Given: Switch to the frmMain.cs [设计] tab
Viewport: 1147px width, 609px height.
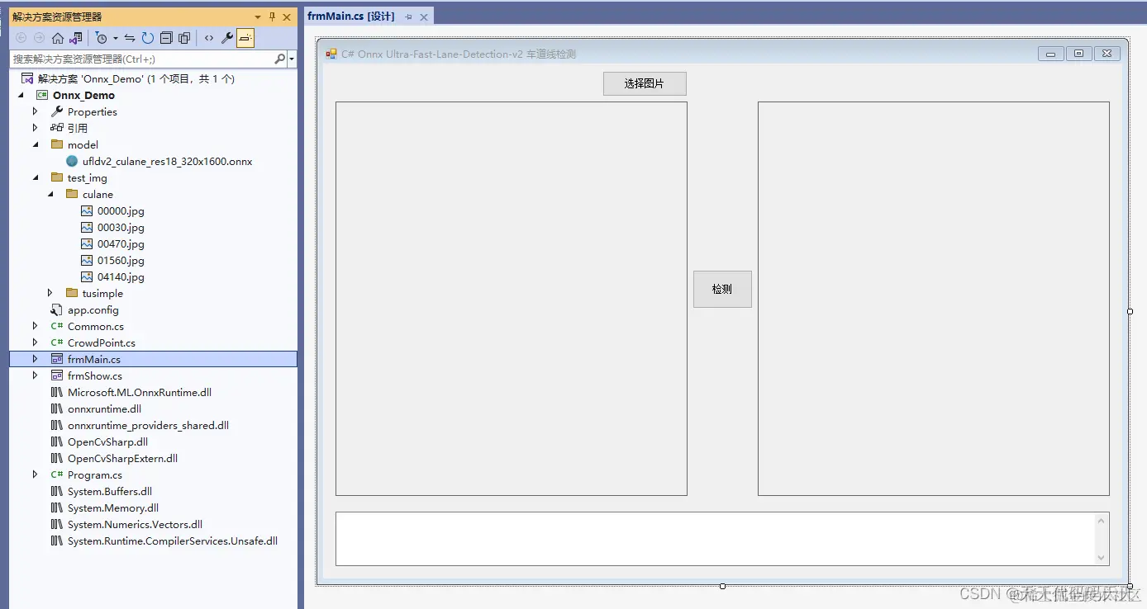Looking at the screenshot, I should point(351,17).
